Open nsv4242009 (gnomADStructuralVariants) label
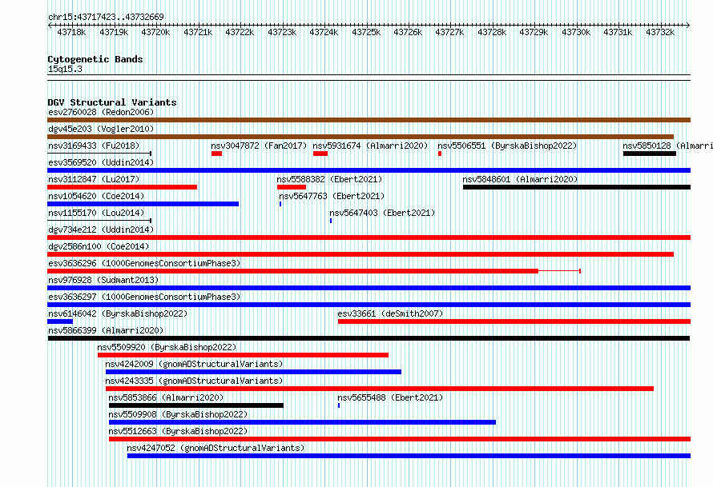Image resolution: width=713 pixels, height=487 pixels. tap(194, 364)
